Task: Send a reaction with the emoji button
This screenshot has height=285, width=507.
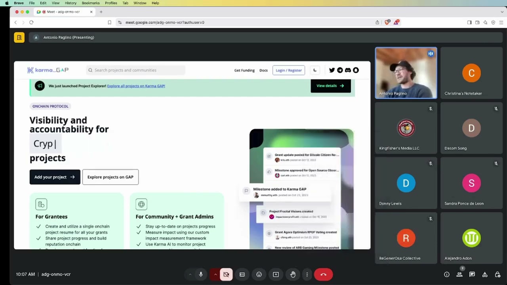Action: (259, 274)
